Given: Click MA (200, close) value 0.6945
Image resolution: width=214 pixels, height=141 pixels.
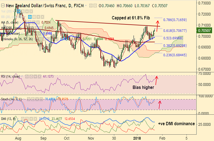Looking at the screenshot, I should click(x=49, y=28).
